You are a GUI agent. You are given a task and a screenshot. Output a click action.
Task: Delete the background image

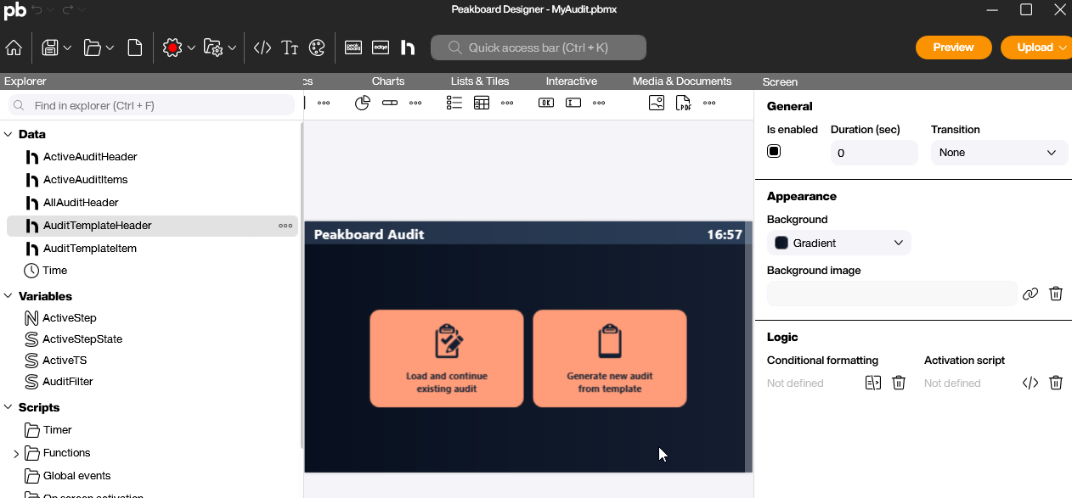(1056, 294)
